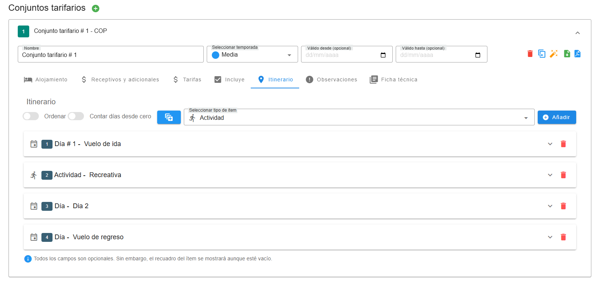Click the orange magic wand icon

pyautogui.click(x=554, y=54)
